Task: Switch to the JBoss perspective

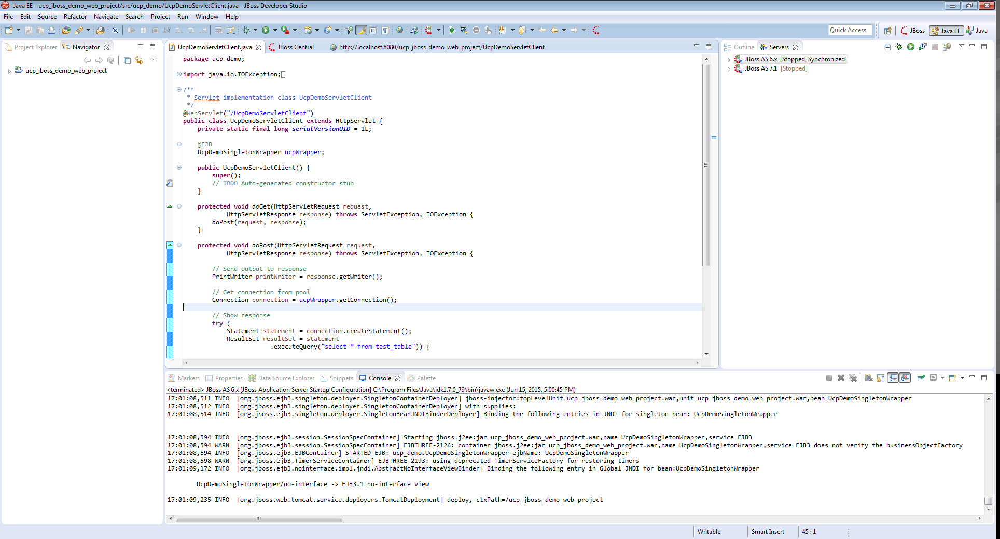Action: point(912,31)
